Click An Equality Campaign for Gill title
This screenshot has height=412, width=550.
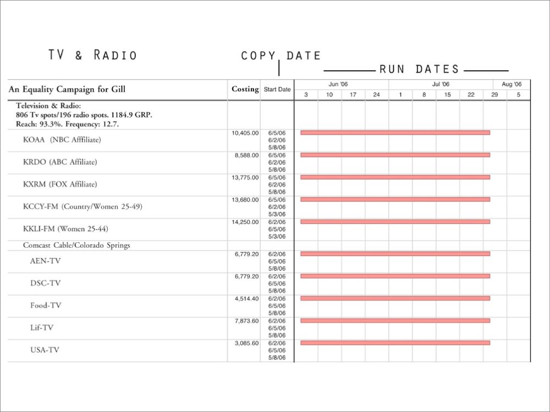coord(67,90)
